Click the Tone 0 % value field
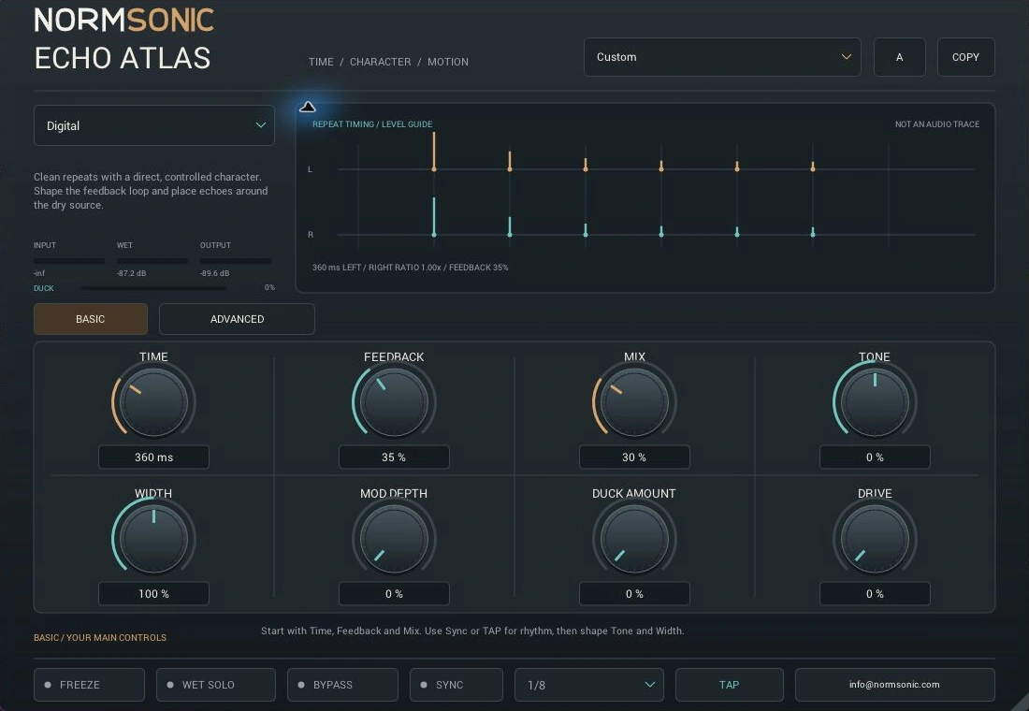This screenshot has height=711, width=1029. click(x=875, y=457)
